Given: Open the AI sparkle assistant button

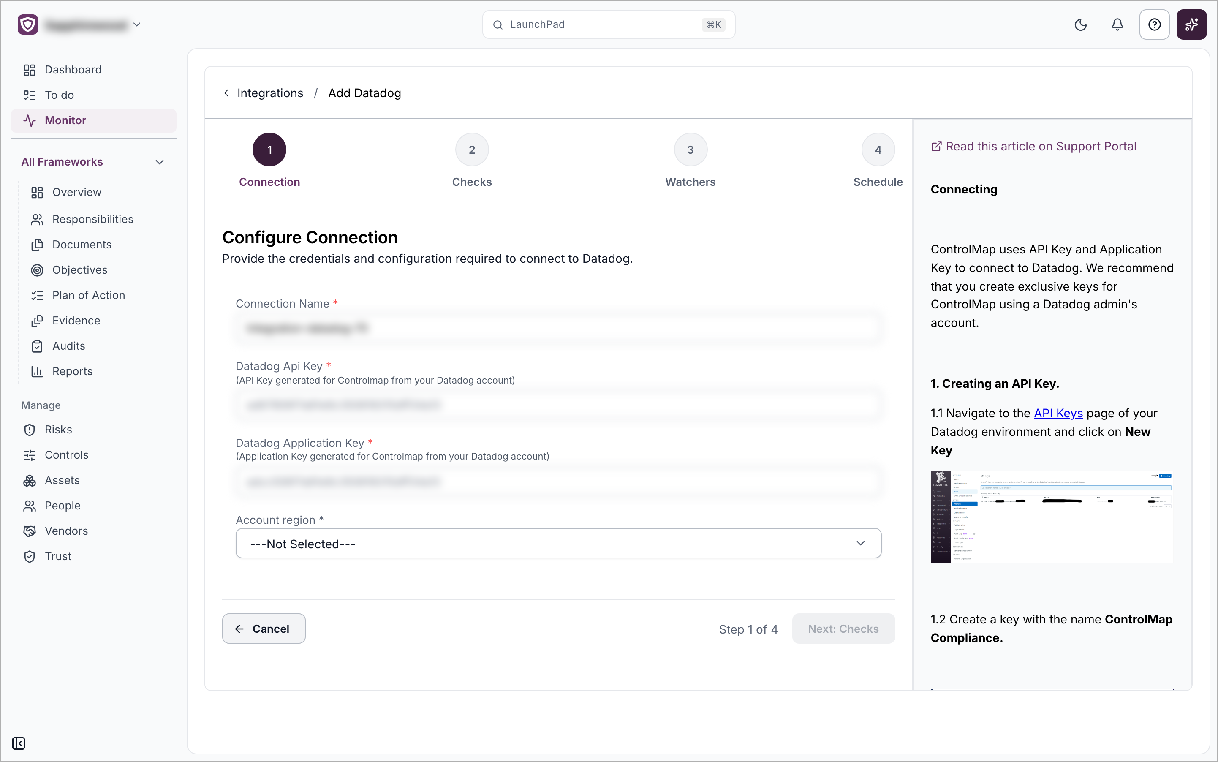Looking at the screenshot, I should (1191, 24).
